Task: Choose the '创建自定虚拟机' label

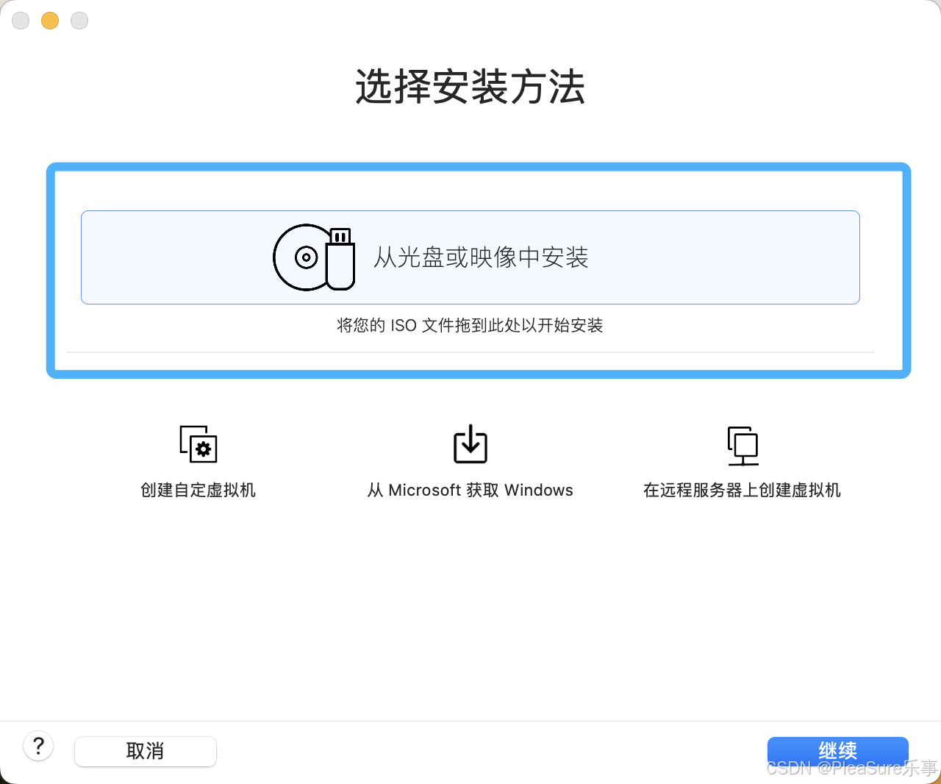Action: (x=198, y=490)
